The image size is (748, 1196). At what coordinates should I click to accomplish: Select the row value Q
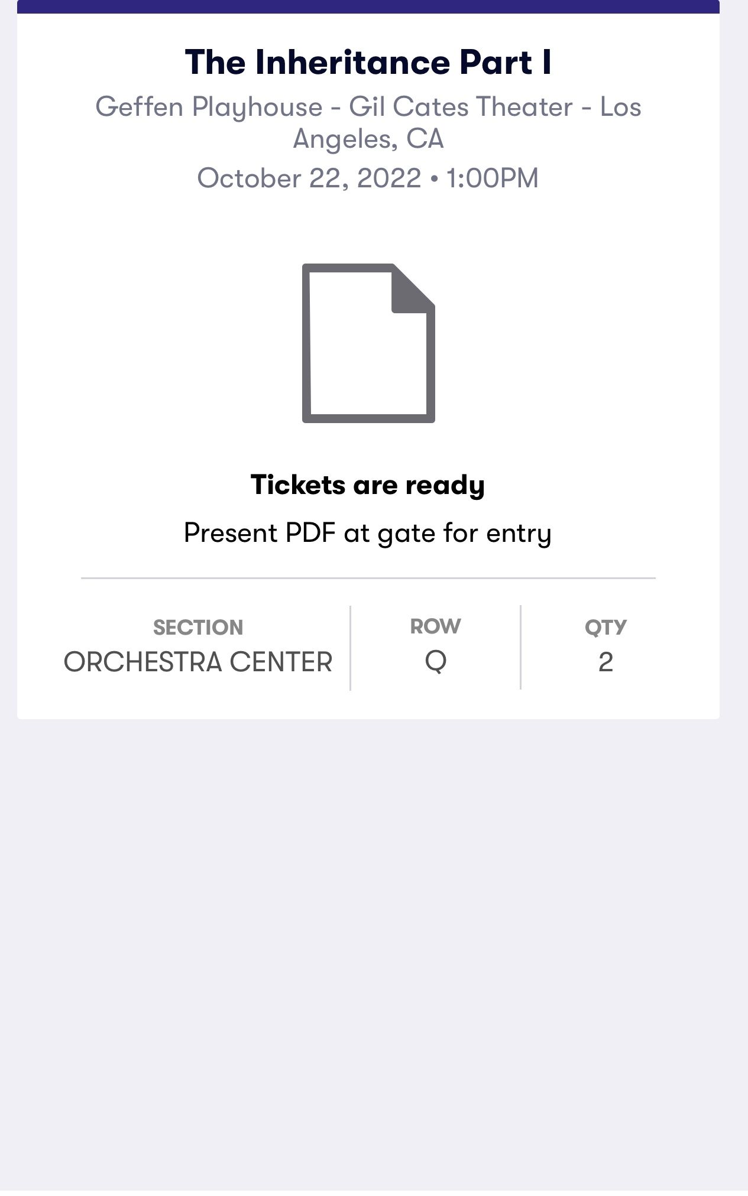pyautogui.click(x=435, y=662)
